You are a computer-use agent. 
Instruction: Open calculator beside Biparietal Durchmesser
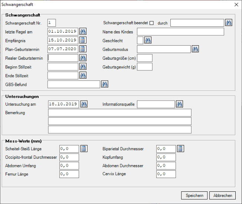click(180, 149)
